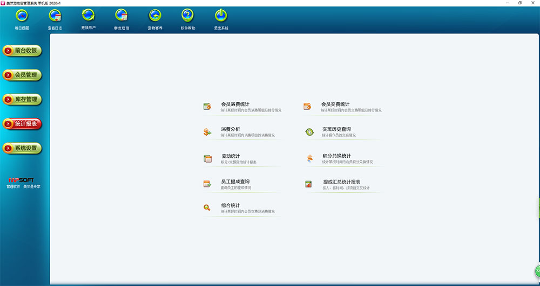Viewport: 540px width, 286px height.
Task: Open 软件帮助 software help
Action: point(187,16)
